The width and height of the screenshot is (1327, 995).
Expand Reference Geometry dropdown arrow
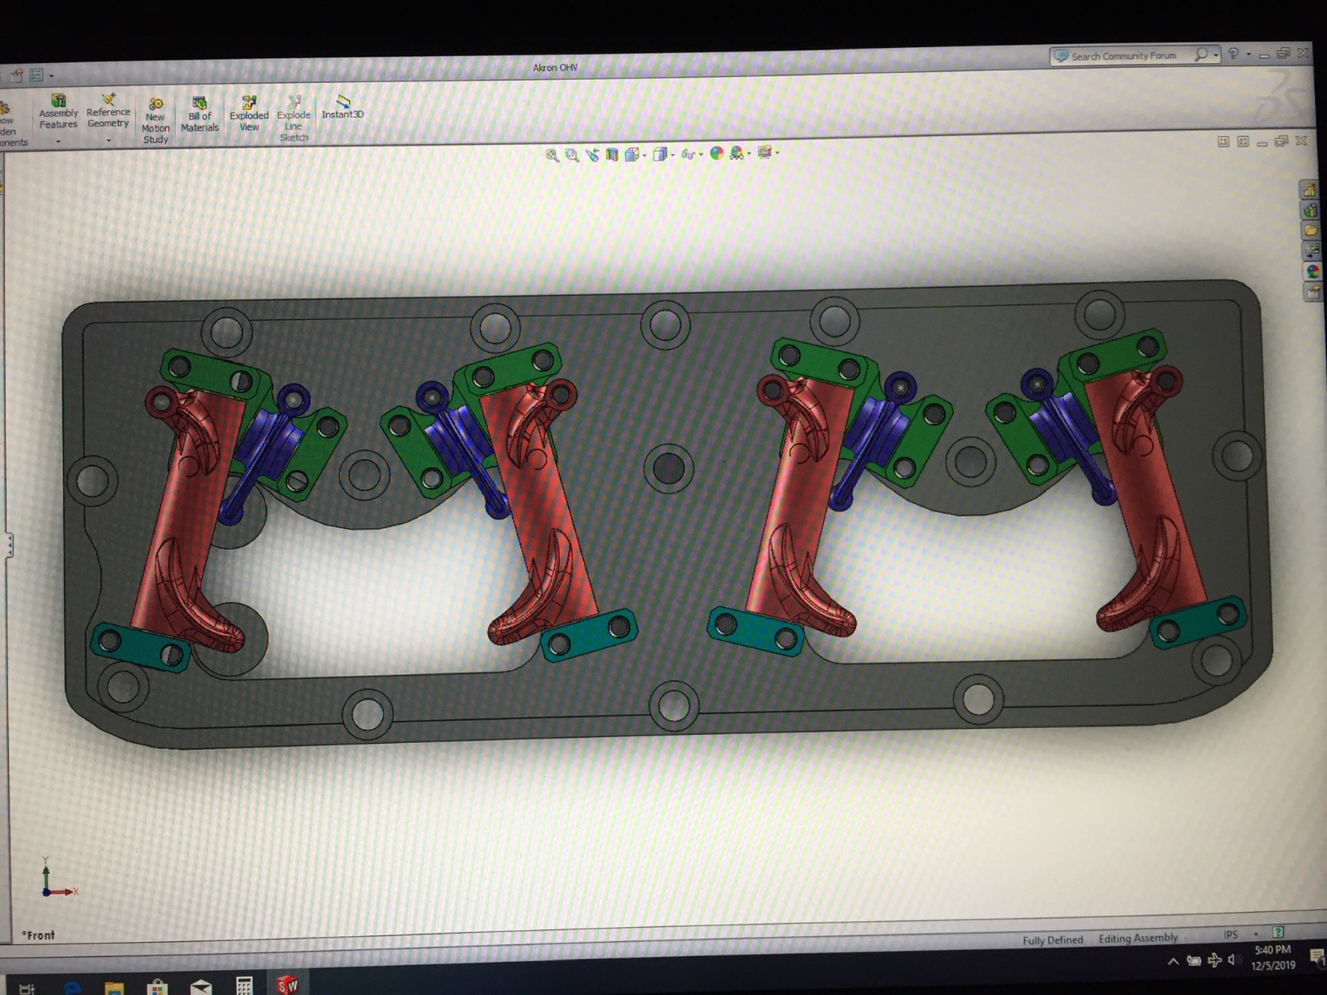(109, 141)
